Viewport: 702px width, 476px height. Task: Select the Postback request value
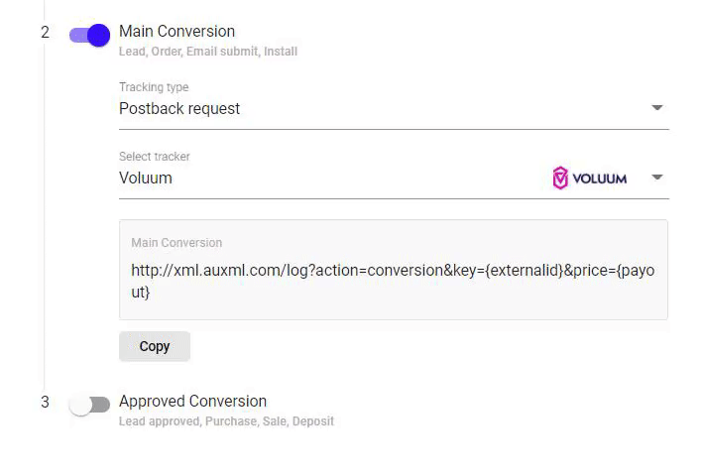point(179,108)
